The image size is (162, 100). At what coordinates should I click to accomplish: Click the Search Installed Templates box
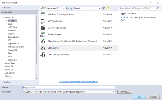click(x=137, y=8)
